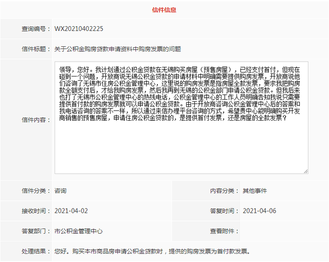The width and height of the screenshot is (329, 262).
Task: Select the 其他事件 value
Action: (x=255, y=191)
